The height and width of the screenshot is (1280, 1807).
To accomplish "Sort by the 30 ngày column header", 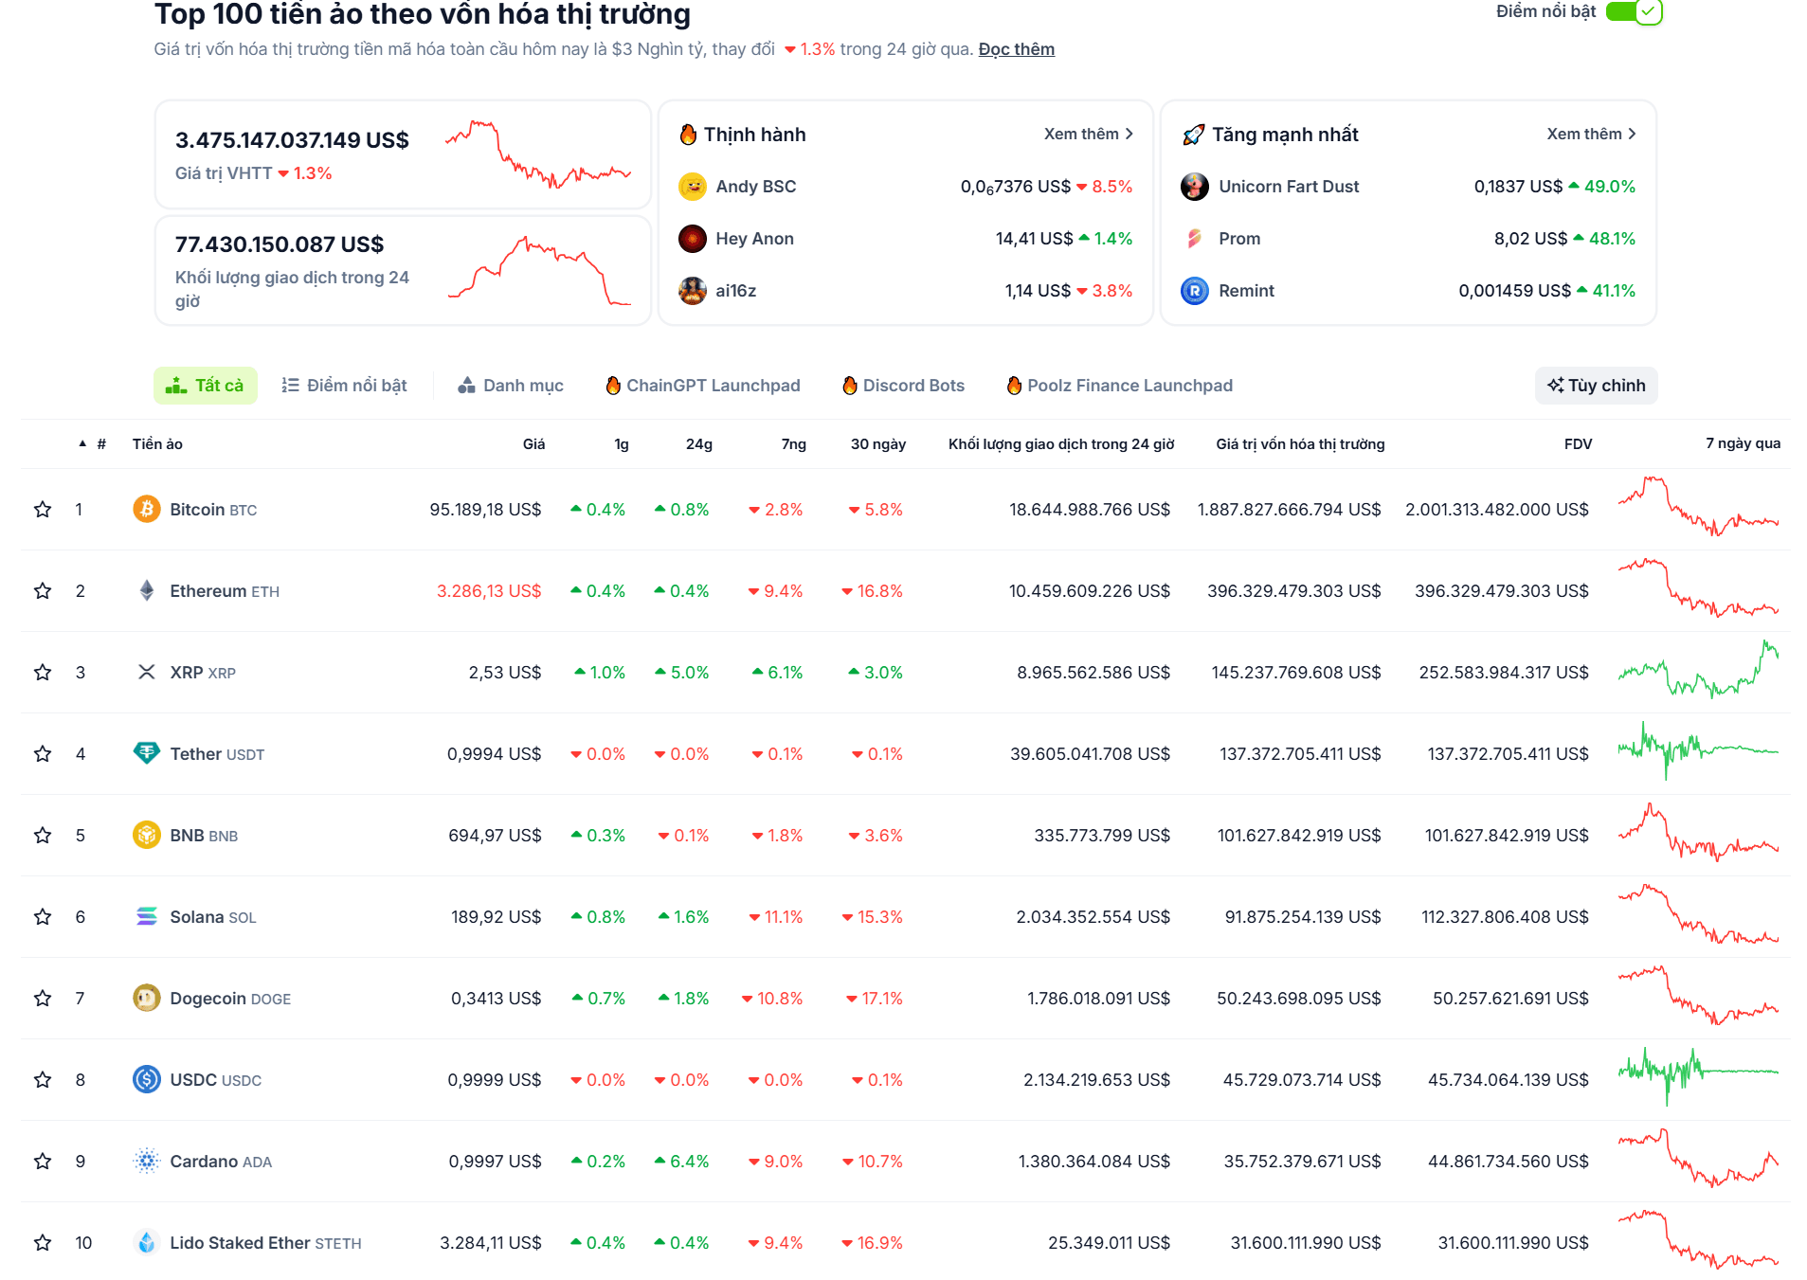I will click(878, 443).
